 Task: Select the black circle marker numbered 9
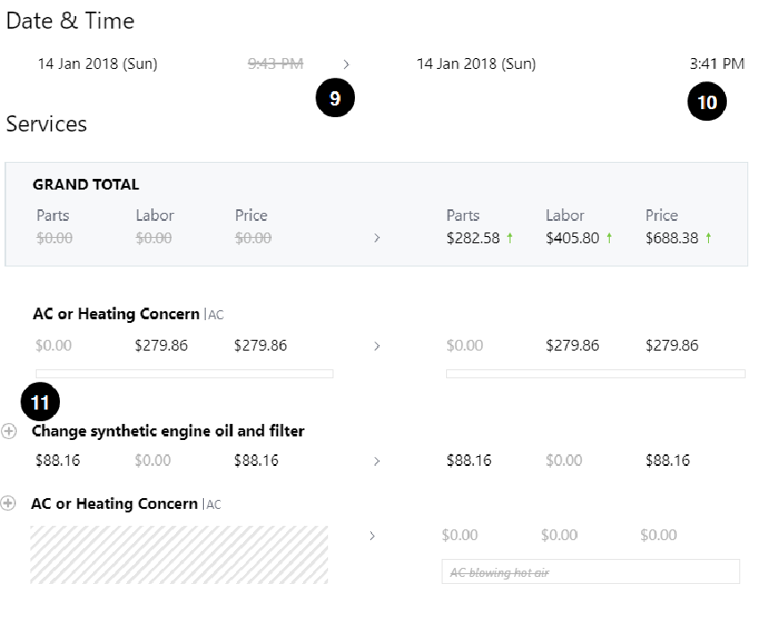pos(335,98)
